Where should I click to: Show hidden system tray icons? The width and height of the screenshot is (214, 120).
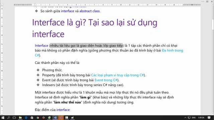point(185,118)
